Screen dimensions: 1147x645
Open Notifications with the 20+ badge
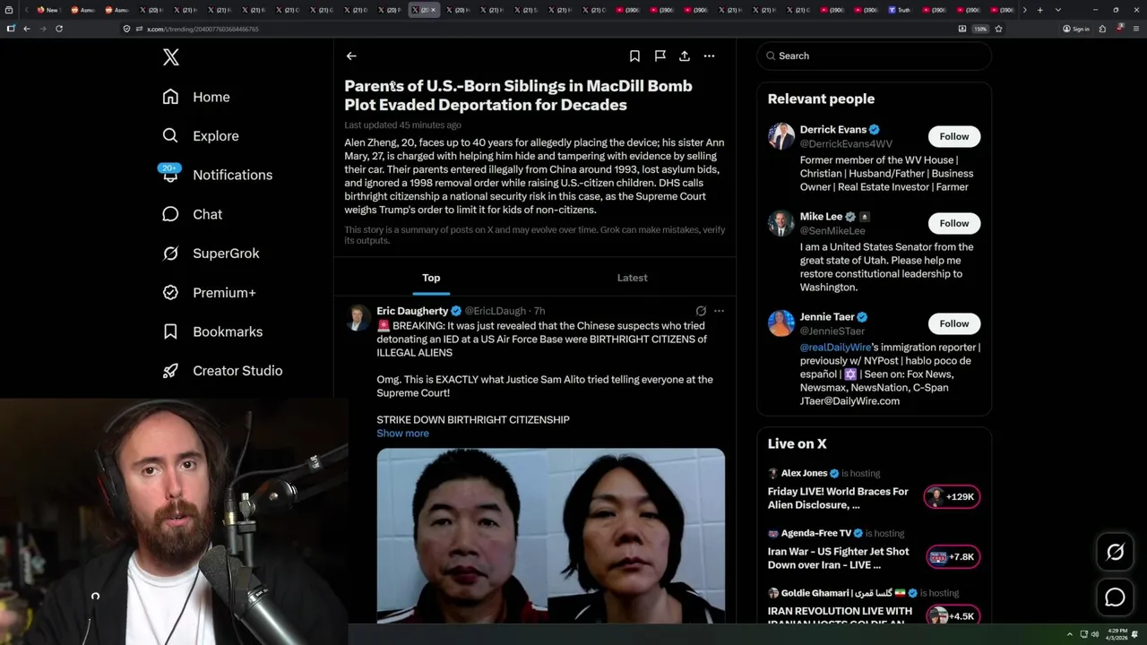tap(217, 175)
